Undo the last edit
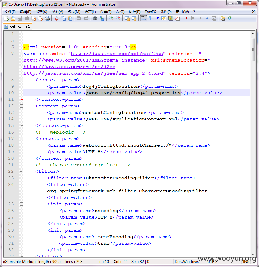 pos(79,18)
